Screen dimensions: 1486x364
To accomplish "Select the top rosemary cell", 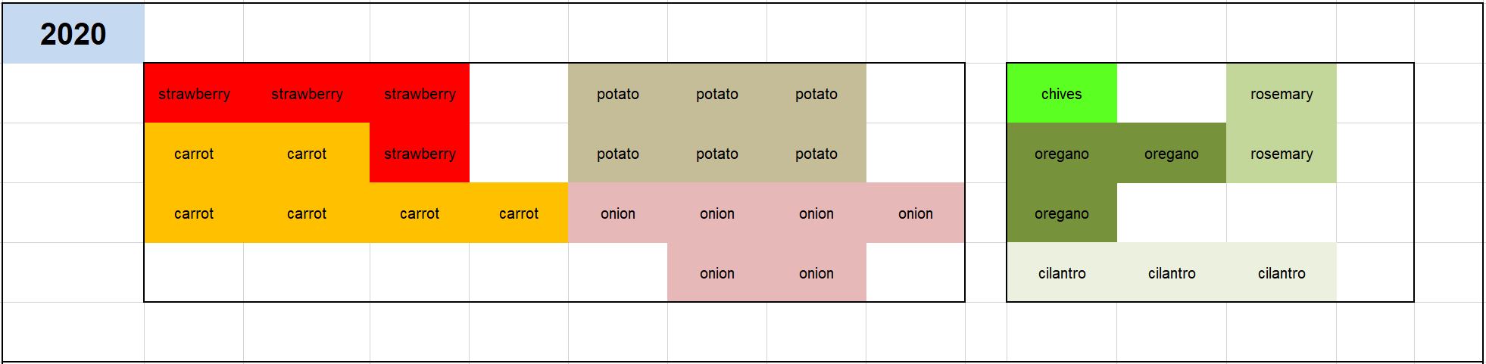I will coord(1282,93).
